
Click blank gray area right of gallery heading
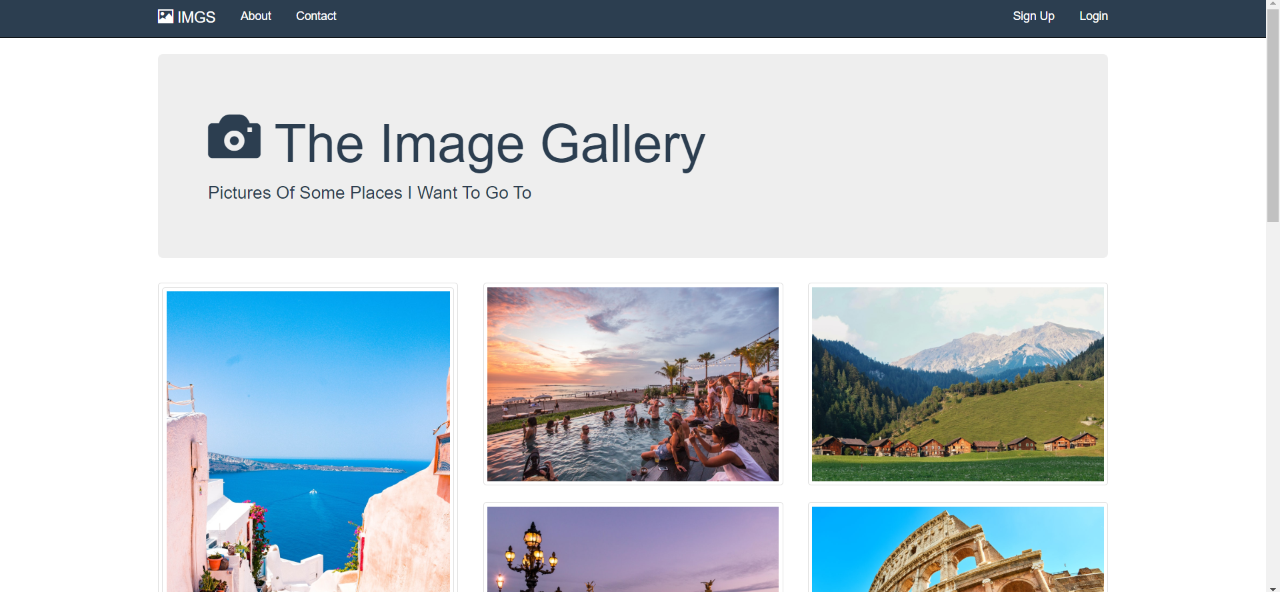(900, 147)
